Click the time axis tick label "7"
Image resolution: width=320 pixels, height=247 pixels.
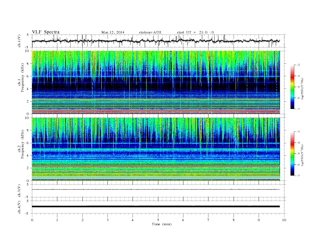(208, 220)
